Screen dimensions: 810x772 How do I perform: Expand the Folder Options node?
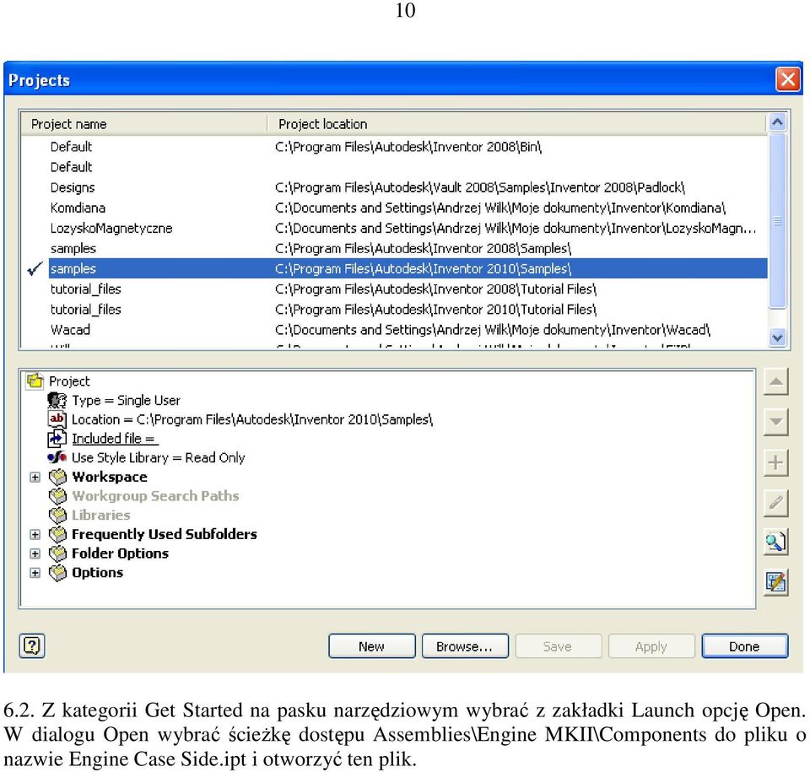35,553
